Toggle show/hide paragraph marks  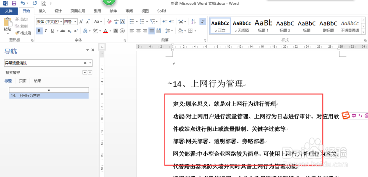202,22
